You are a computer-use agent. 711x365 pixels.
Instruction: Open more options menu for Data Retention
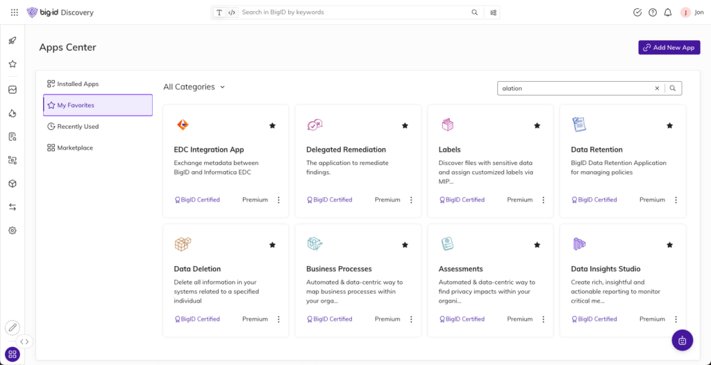(x=676, y=200)
